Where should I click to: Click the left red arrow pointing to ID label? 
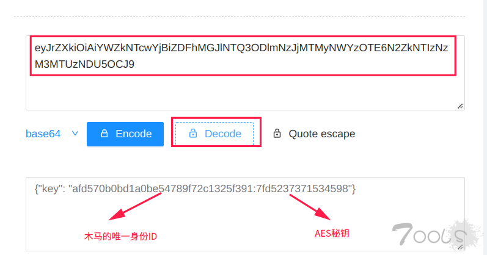135,207
